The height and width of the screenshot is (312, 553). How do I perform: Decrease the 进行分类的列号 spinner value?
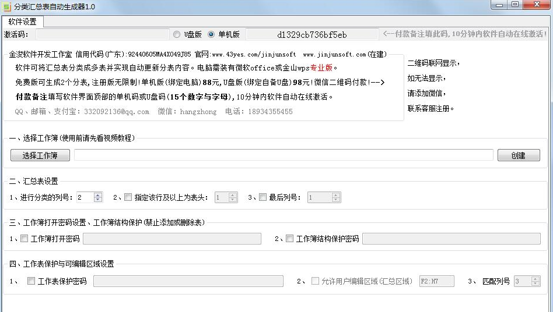97,200
